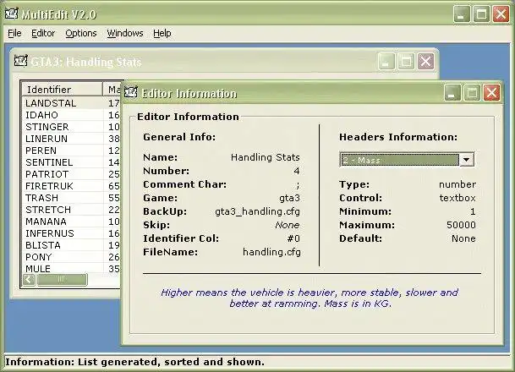Open the Help menu
The height and width of the screenshot is (372, 515).
[x=162, y=33]
